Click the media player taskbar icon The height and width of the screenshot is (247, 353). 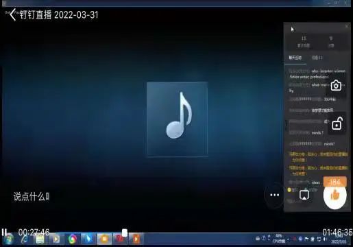pyautogui.click(x=56, y=239)
